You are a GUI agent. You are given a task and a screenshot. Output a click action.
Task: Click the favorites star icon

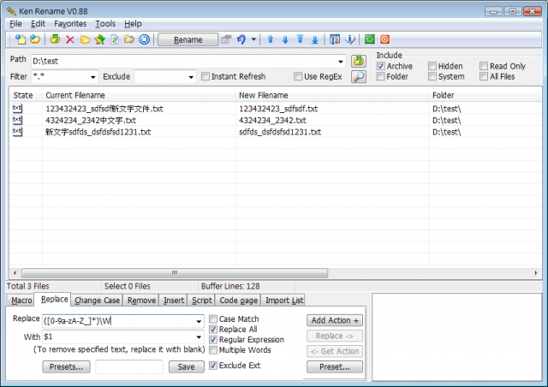tap(100, 39)
